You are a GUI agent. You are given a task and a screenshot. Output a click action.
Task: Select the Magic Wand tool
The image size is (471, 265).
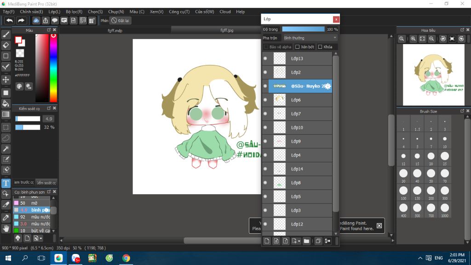click(6, 149)
